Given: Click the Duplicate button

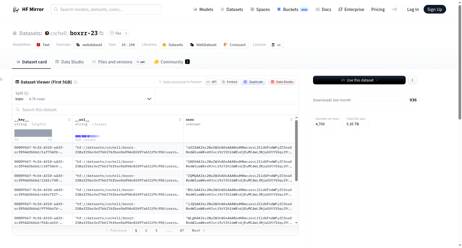Looking at the screenshot, I should click(253, 82).
